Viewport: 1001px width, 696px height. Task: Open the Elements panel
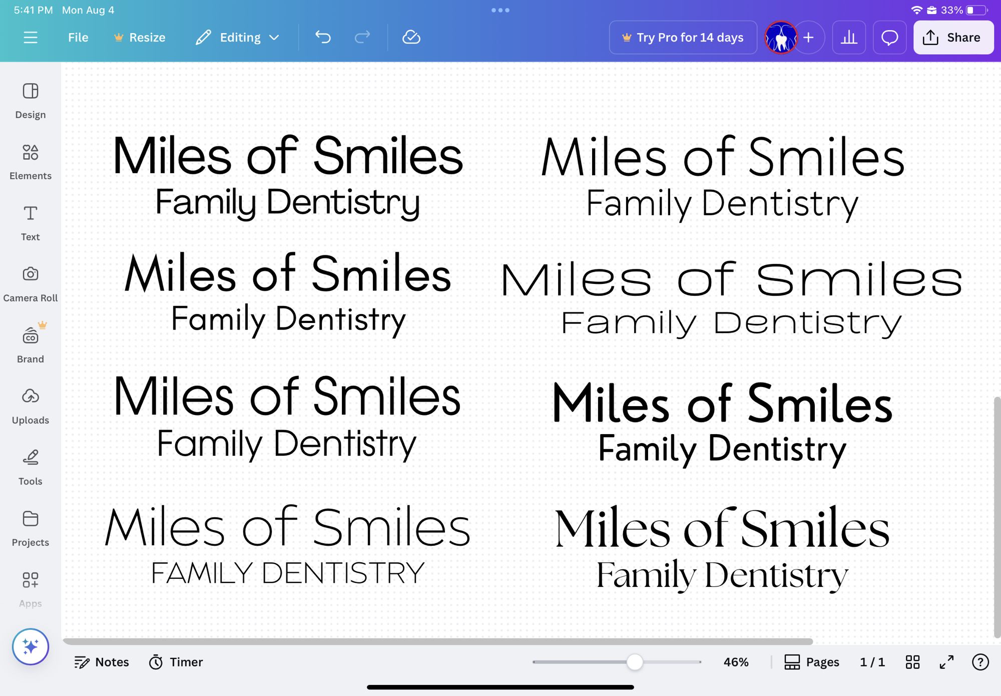(31, 161)
